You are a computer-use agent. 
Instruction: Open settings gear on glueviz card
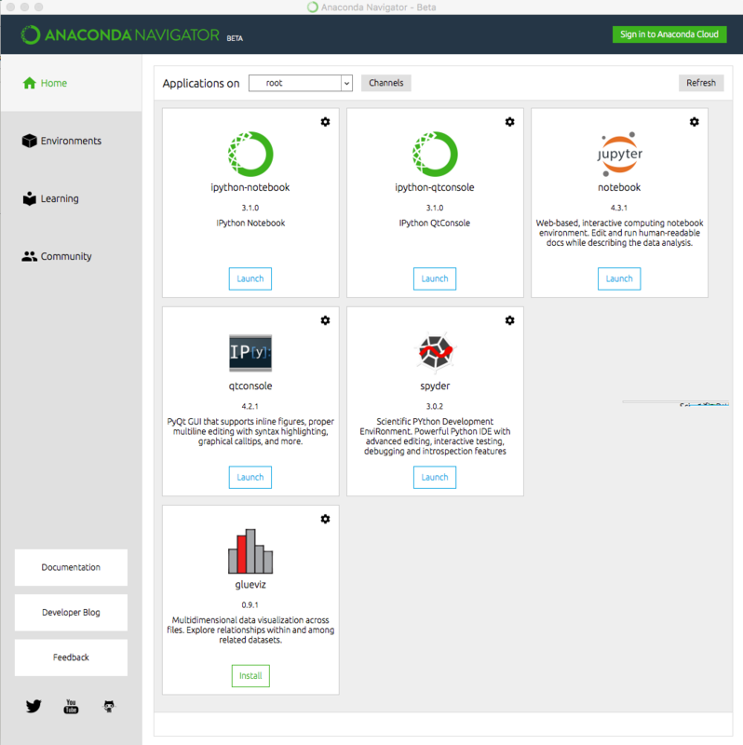tap(325, 520)
